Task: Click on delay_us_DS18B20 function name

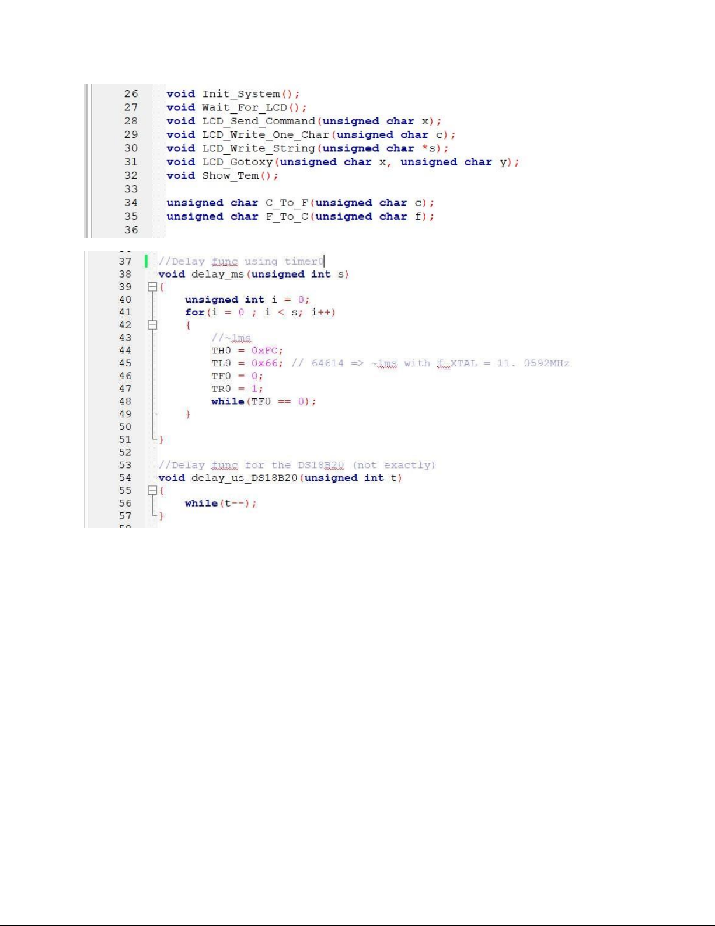Action: pyautogui.click(x=245, y=478)
